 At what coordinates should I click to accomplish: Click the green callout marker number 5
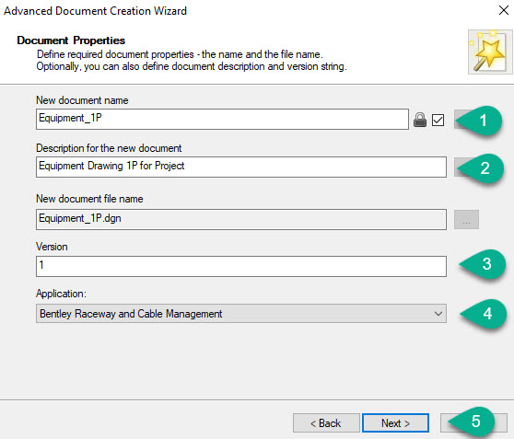tap(472, 422)
